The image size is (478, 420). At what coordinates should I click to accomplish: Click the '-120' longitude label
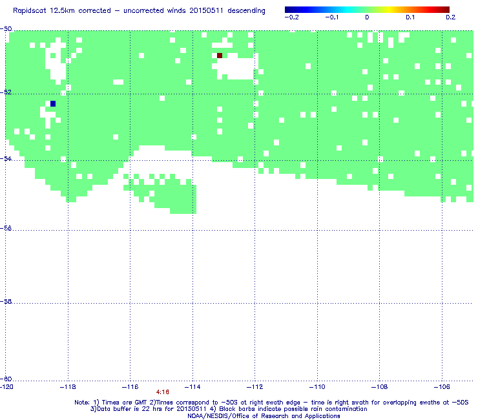(6, 387)
